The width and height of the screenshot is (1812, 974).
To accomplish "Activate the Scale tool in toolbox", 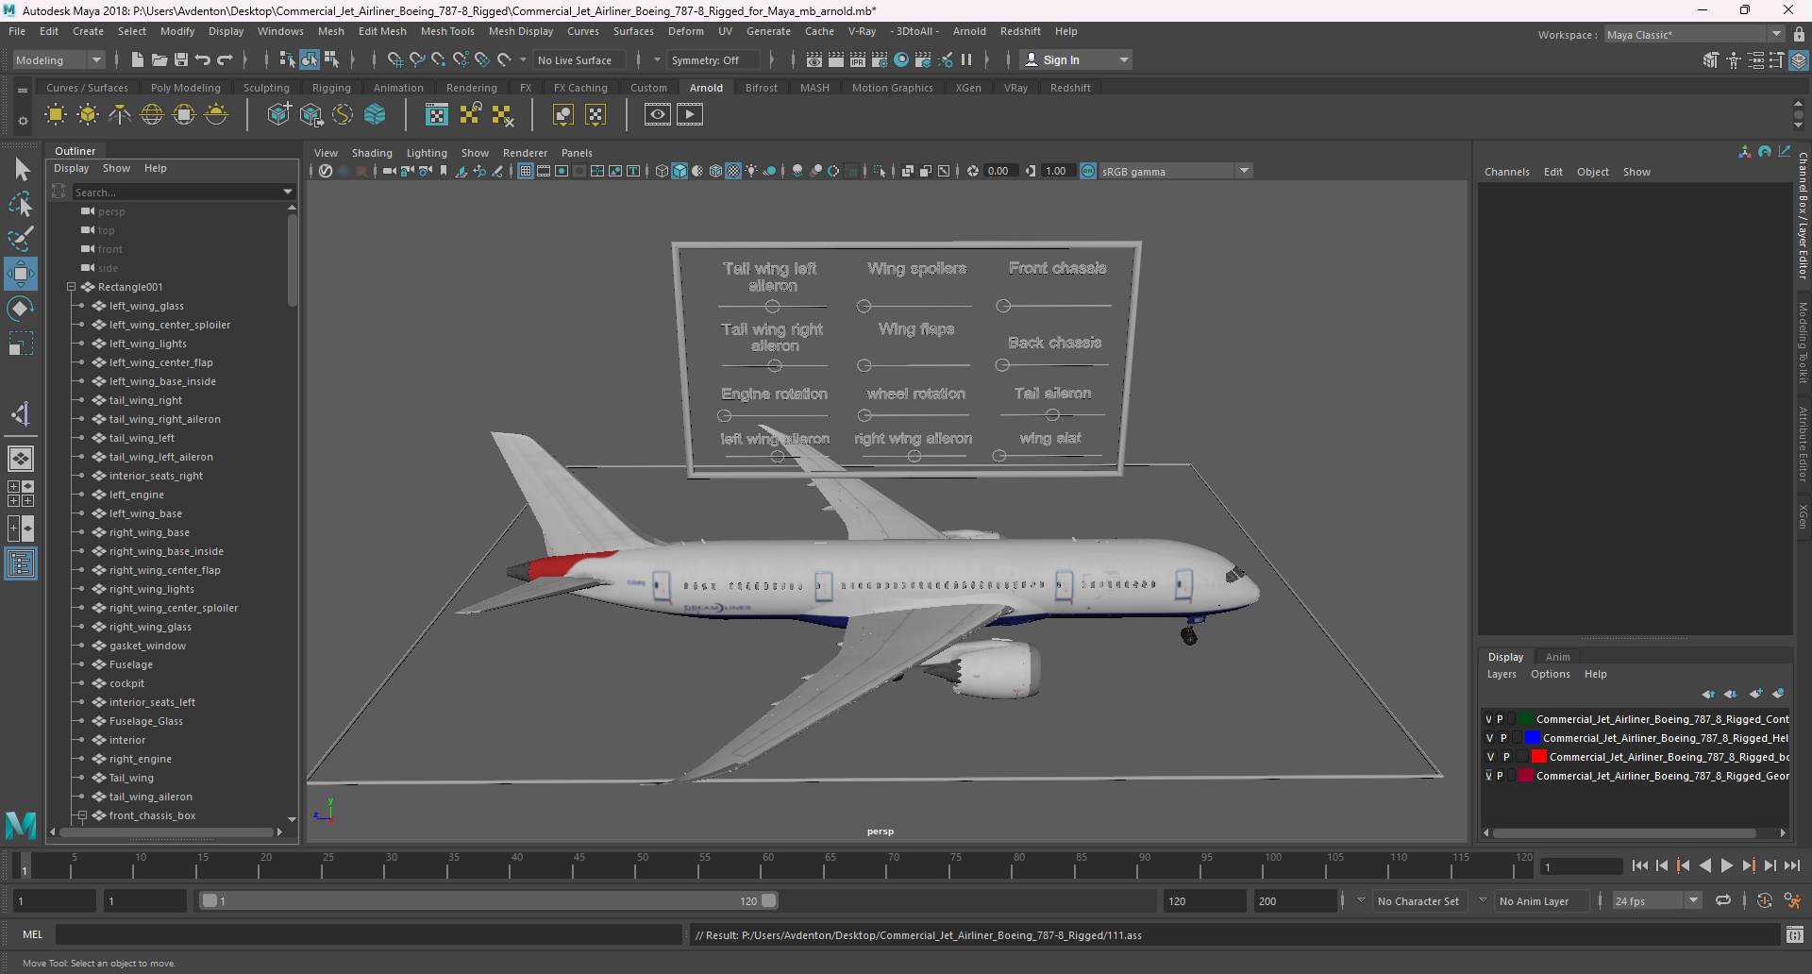I will 21,344.
